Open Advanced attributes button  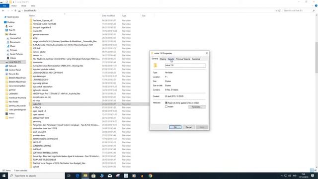point(197,107)
